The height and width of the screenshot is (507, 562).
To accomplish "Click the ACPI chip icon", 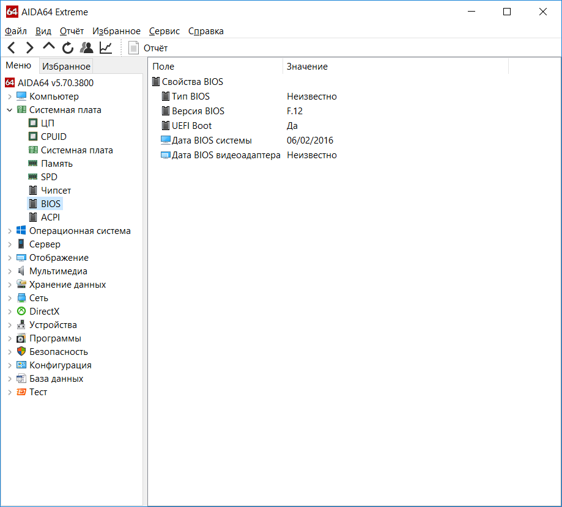I will pyautogui.click(x=33, y=217).
